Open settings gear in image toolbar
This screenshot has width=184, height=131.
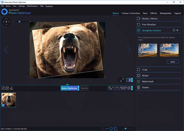[x=129, y=88]
